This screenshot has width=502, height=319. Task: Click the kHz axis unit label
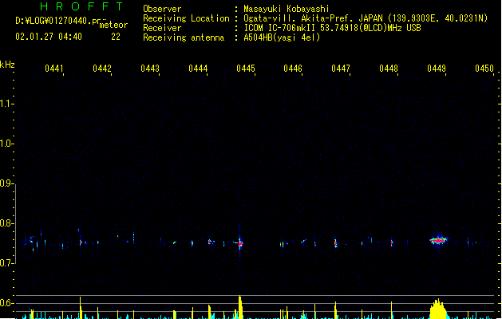(x=7, y=65)
